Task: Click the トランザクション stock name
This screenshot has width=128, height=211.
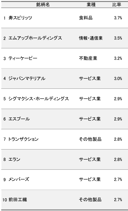Action: tap(23, 139)
